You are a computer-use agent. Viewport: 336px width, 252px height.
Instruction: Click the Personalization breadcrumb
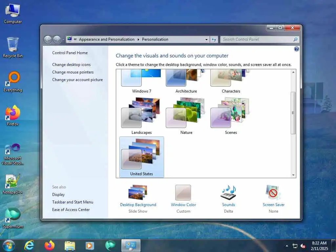pos(155,39)
